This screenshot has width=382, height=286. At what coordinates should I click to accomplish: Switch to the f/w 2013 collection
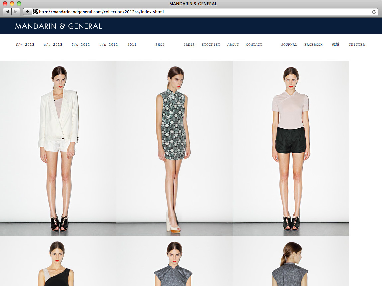click(25, 44)
